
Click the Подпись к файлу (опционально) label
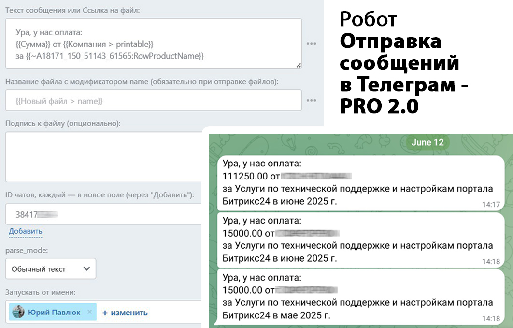[x=63, y=123]
